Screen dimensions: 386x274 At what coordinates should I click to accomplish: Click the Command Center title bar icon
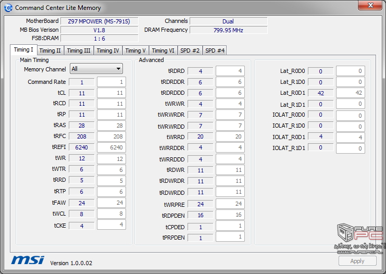(x=8, y=8)
